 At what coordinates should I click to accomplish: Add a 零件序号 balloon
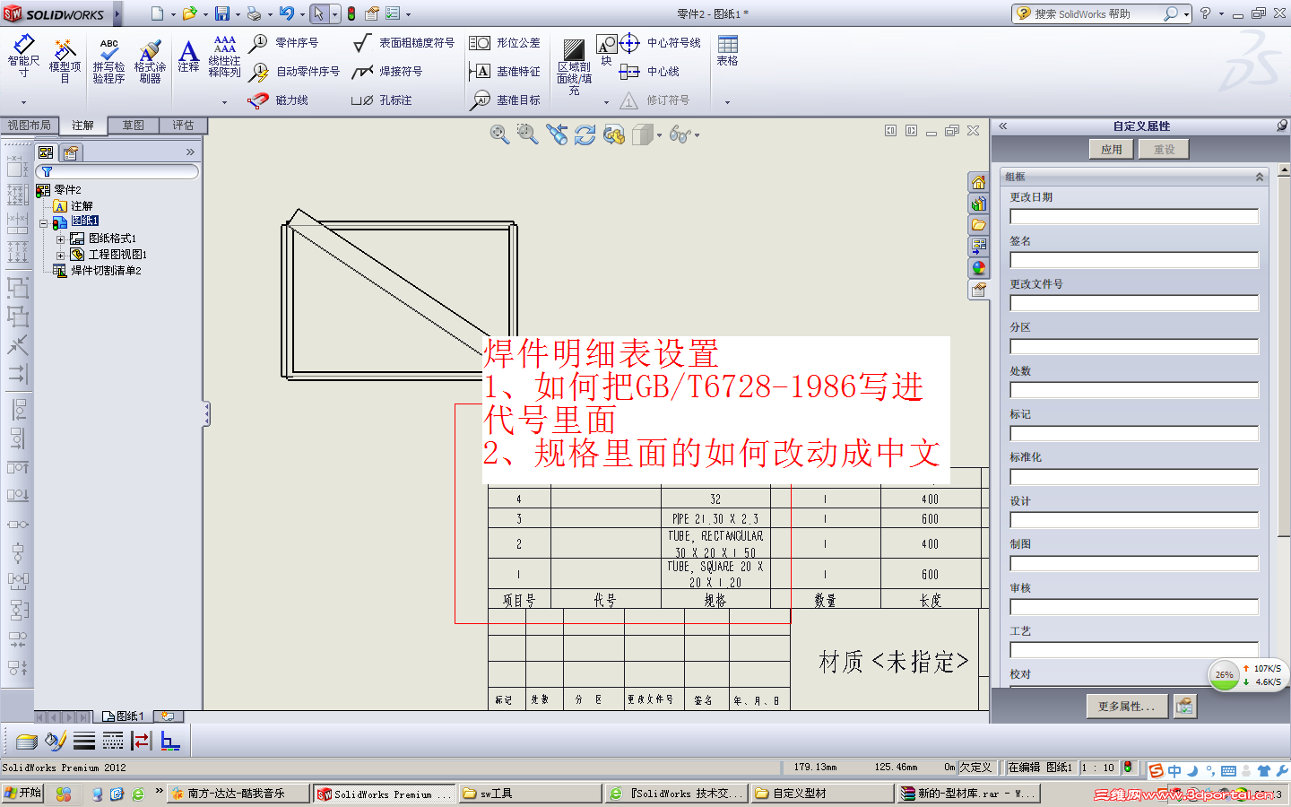click(x=283, y=43)
